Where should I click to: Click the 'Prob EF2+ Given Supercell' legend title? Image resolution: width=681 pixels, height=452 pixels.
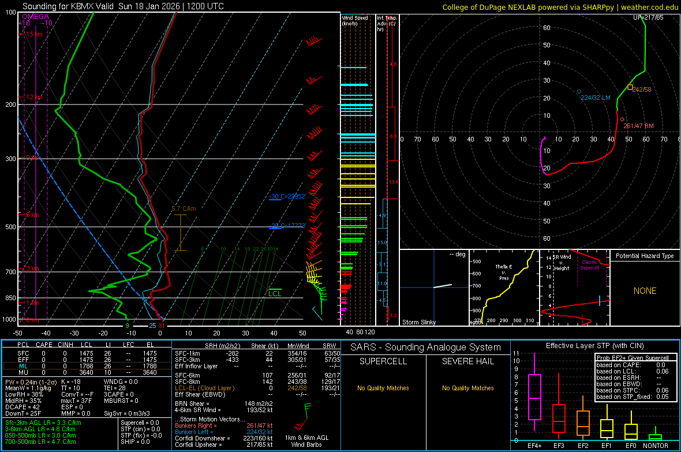tap(633, 358)
